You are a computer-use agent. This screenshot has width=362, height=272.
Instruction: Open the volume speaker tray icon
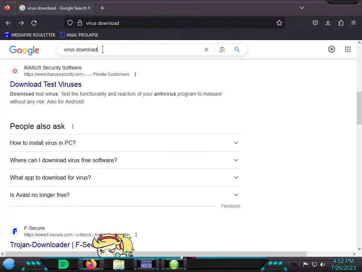click(323, 264)
